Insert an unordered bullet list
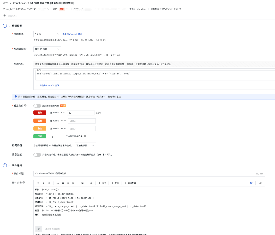This screenshot has height=235, width=275. [68, 183]
